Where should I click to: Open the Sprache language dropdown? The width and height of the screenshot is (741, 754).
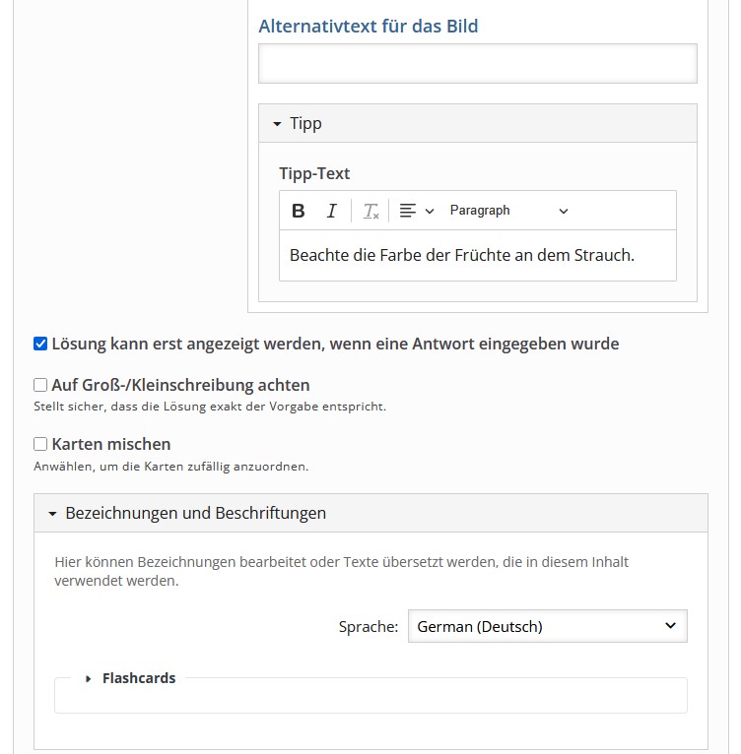547,626
